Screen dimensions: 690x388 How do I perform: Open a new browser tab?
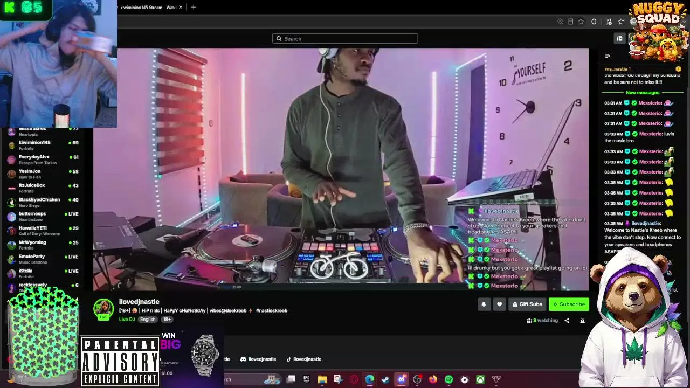pos(194,8)
